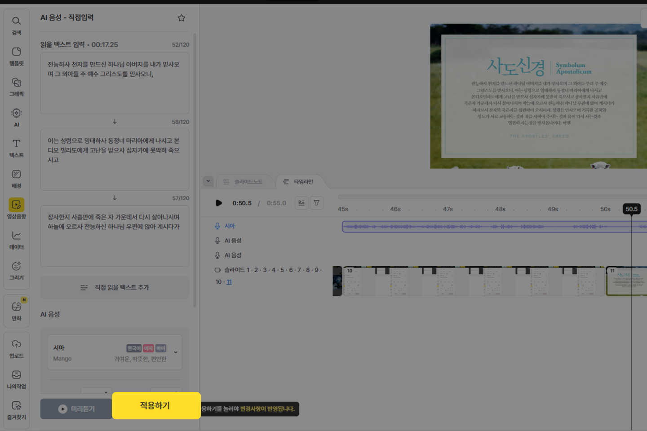This screenshot has height=431, width=647.
Task: Select the AI tools sidebar icon
Action: click(17, 117)
